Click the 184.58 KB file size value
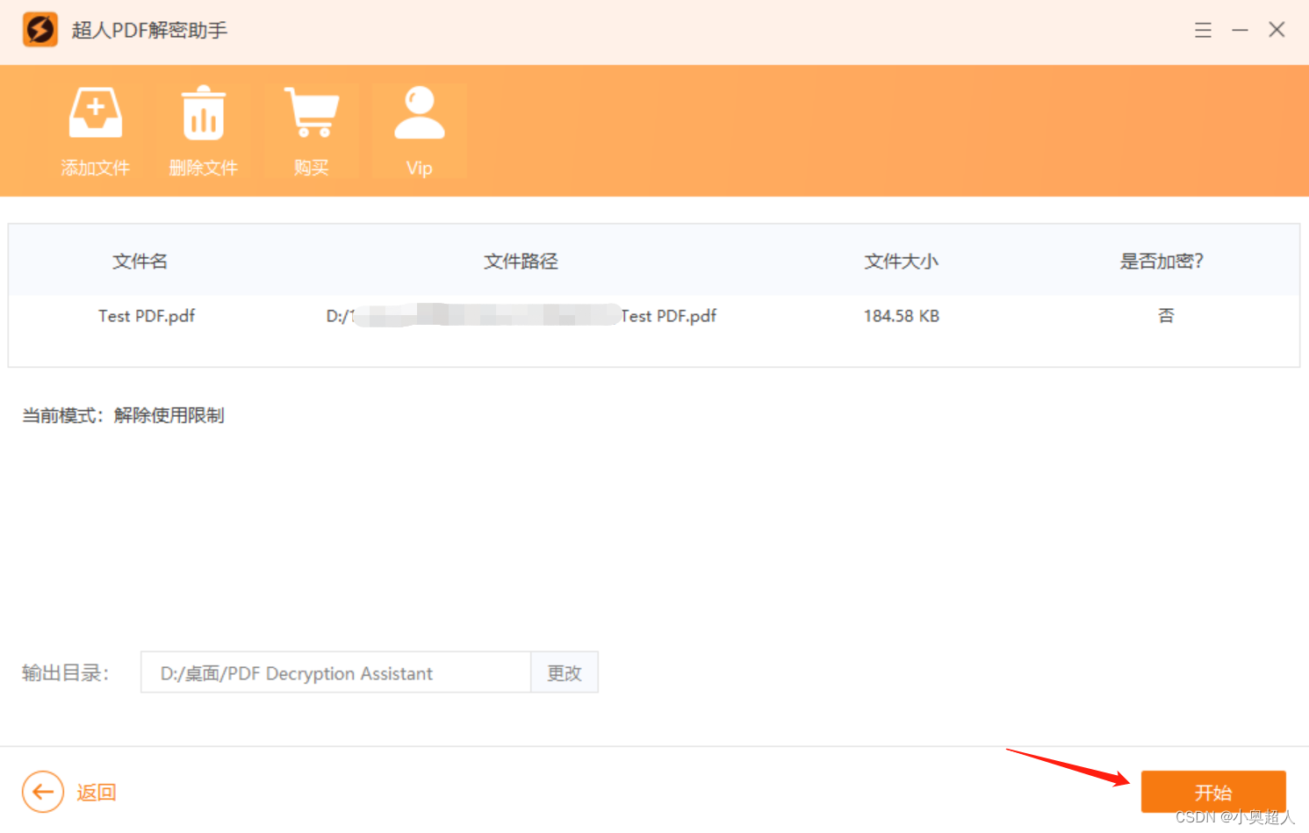 901,315
